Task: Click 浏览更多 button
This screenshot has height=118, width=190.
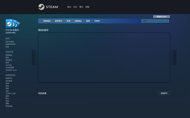Action: tap(164, 93)
